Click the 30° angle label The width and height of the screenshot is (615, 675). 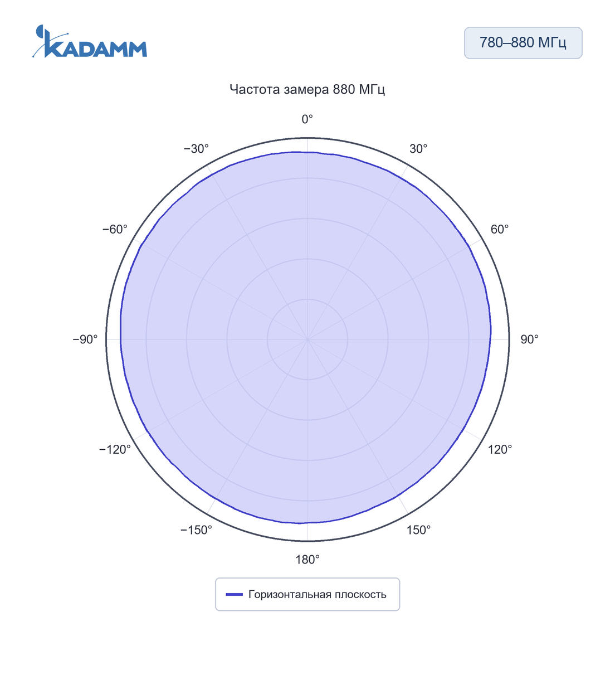(x=418, y=149)
